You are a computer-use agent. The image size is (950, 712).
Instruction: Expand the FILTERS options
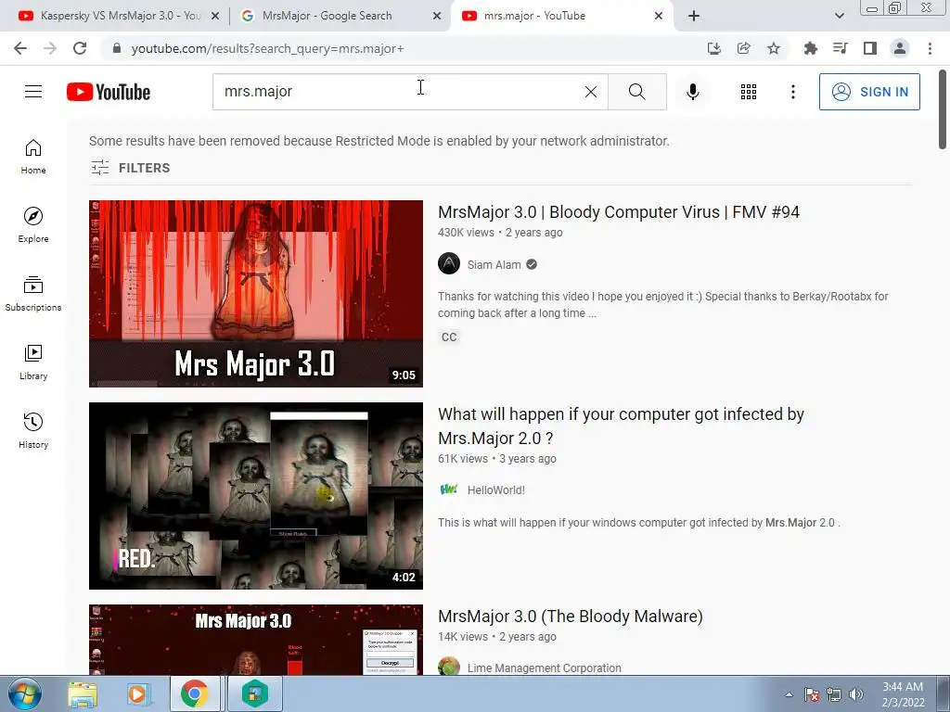(130, 168)
